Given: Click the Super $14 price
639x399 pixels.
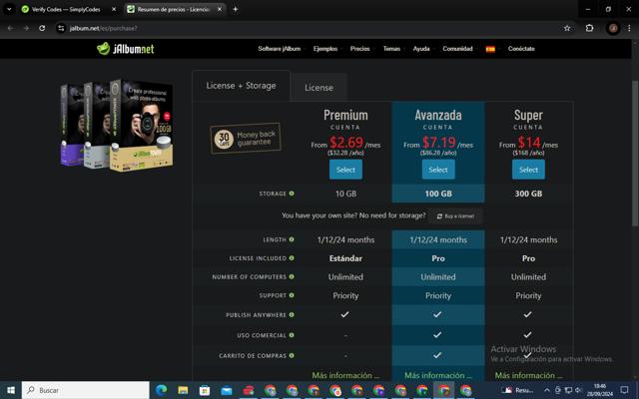Looking at the screenshot, I should [529, 142].
